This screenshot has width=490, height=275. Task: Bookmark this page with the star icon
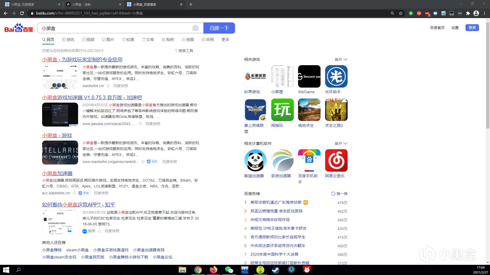click(401, 13)
